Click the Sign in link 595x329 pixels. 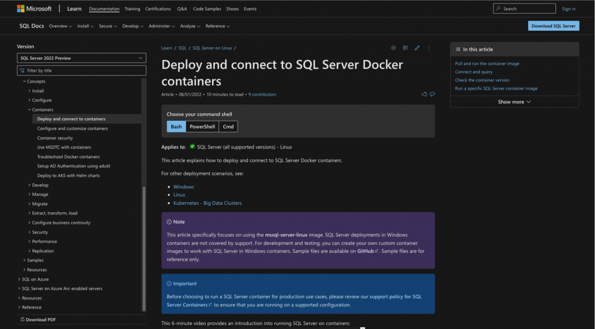(568, 9)
